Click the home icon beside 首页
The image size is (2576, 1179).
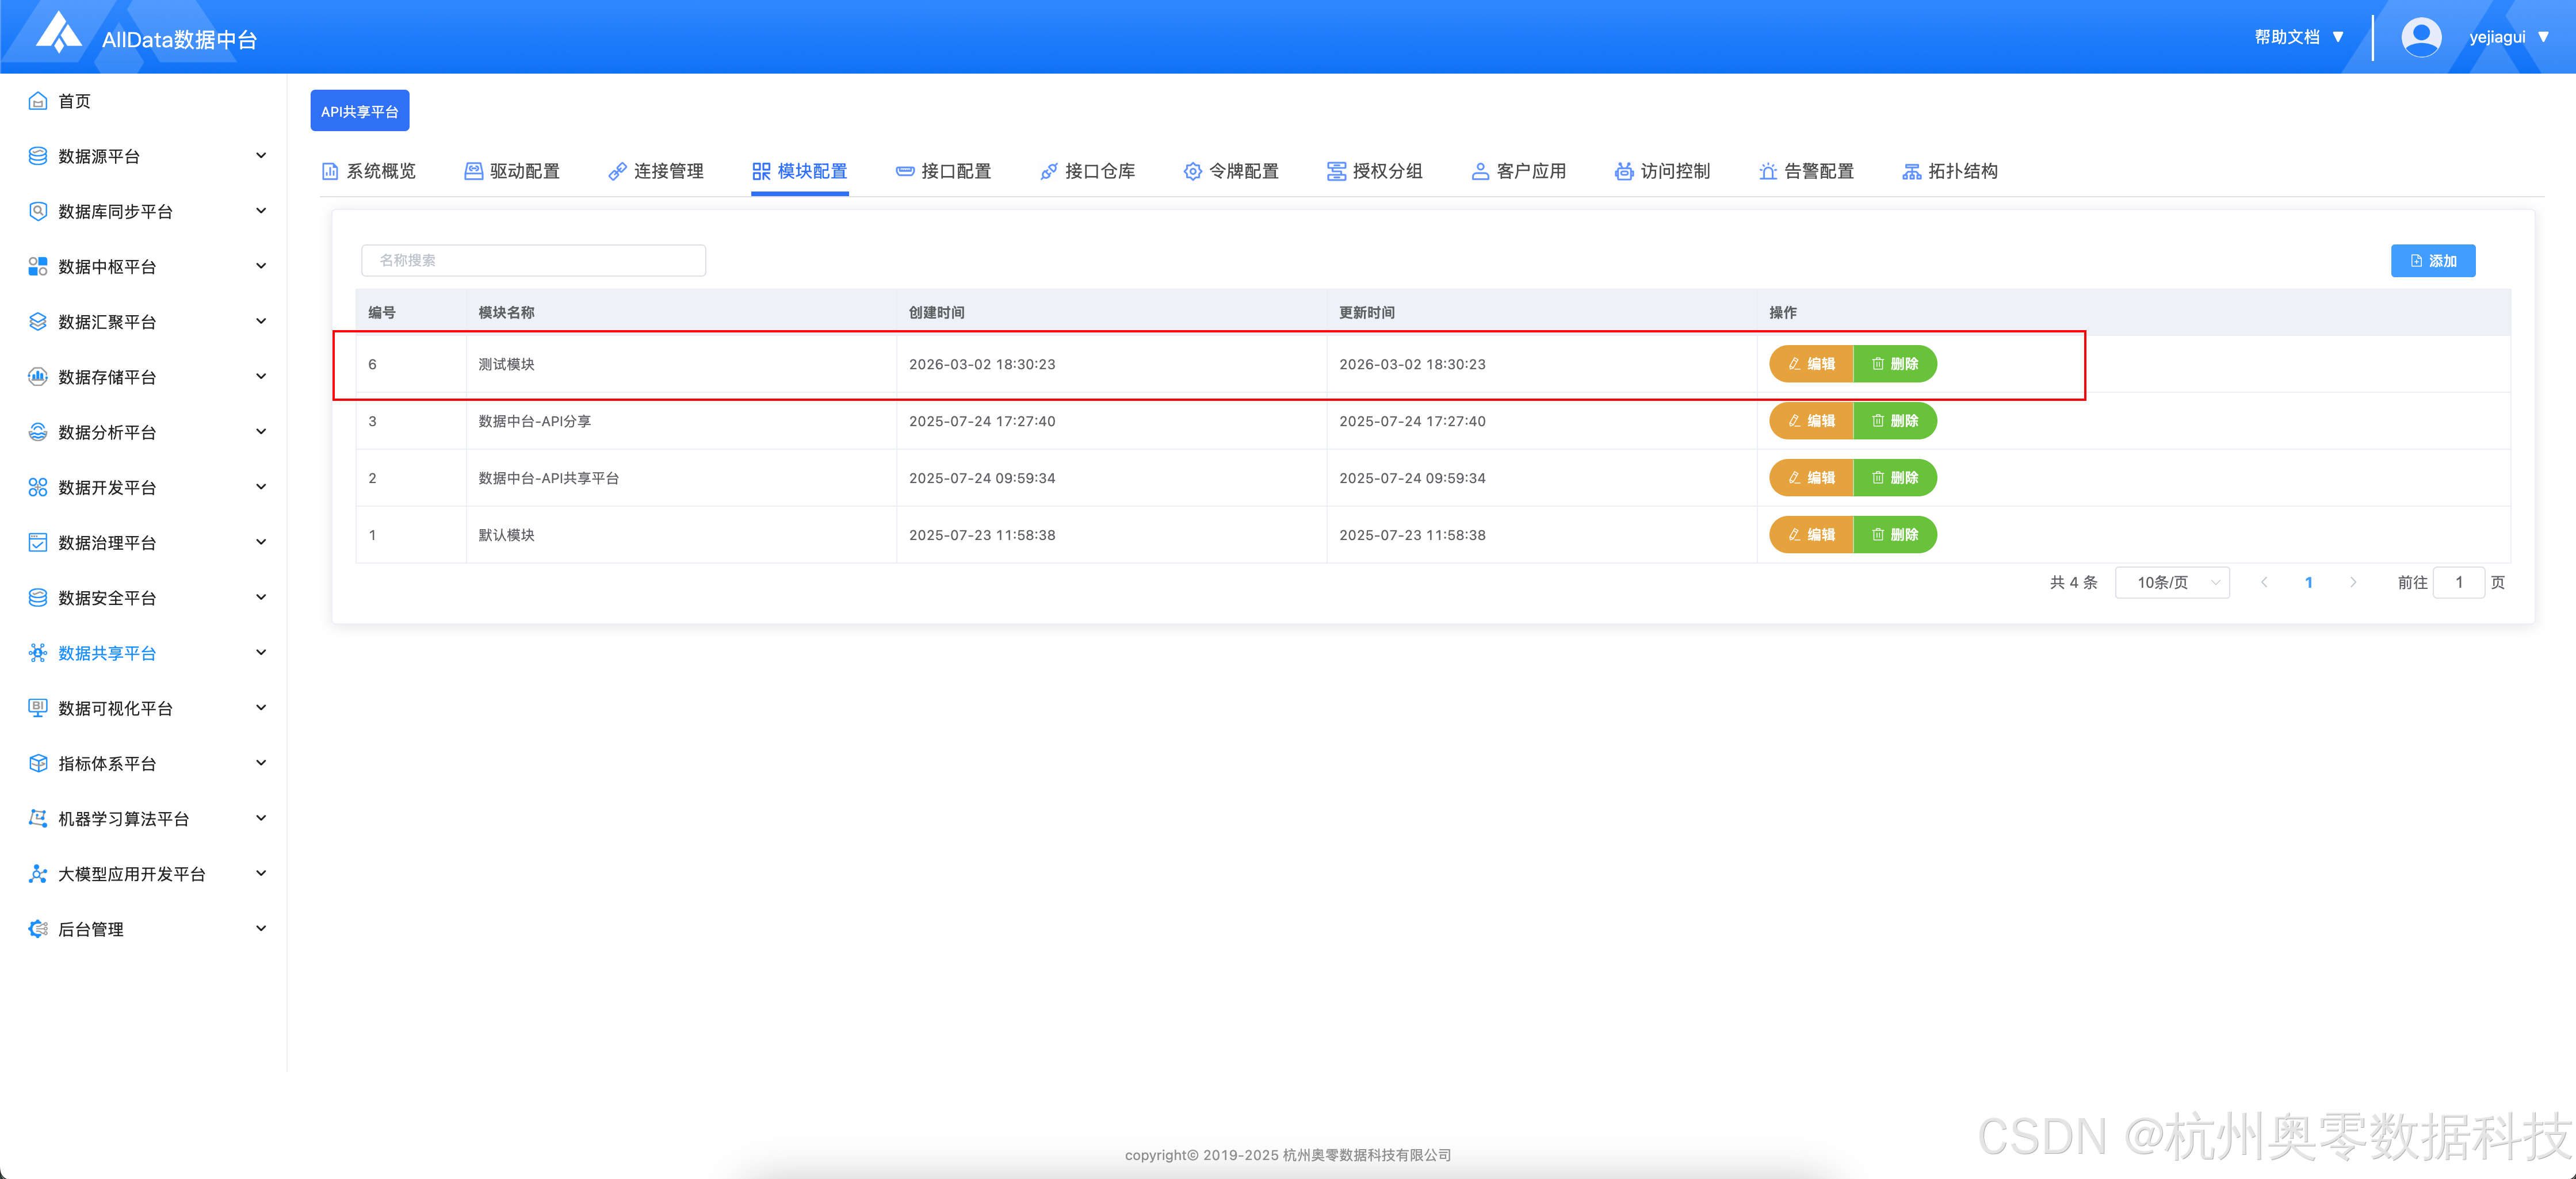[x=38, y=101]
